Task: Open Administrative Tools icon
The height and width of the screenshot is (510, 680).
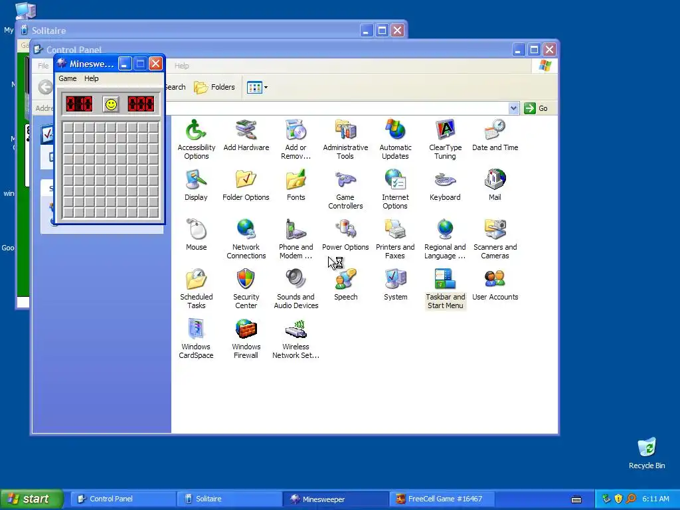Action: click(345, 130)
